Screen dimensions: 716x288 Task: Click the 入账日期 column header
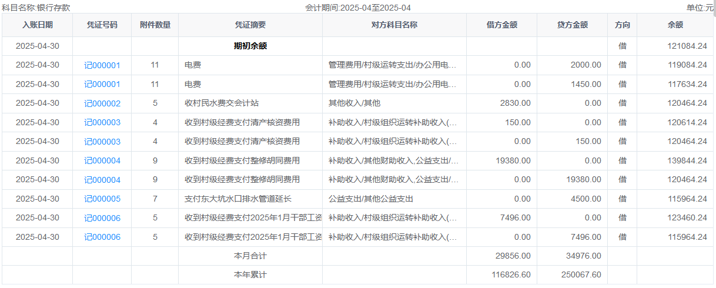37,25
